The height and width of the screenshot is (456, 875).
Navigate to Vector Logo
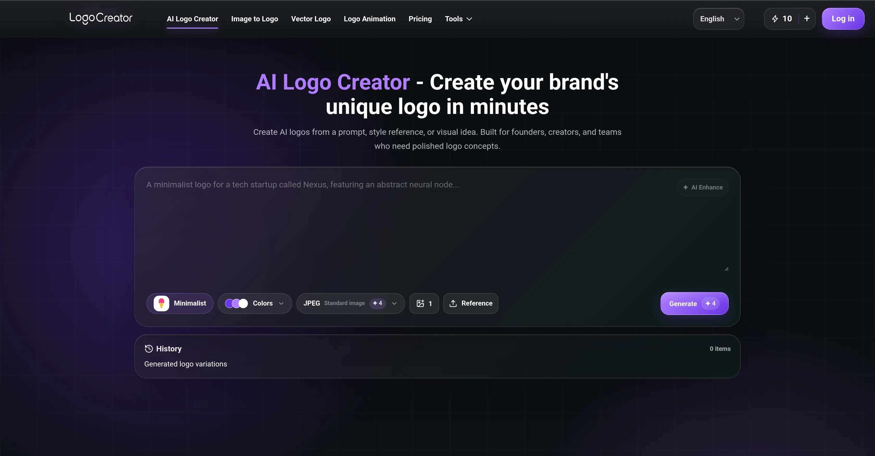311,19
